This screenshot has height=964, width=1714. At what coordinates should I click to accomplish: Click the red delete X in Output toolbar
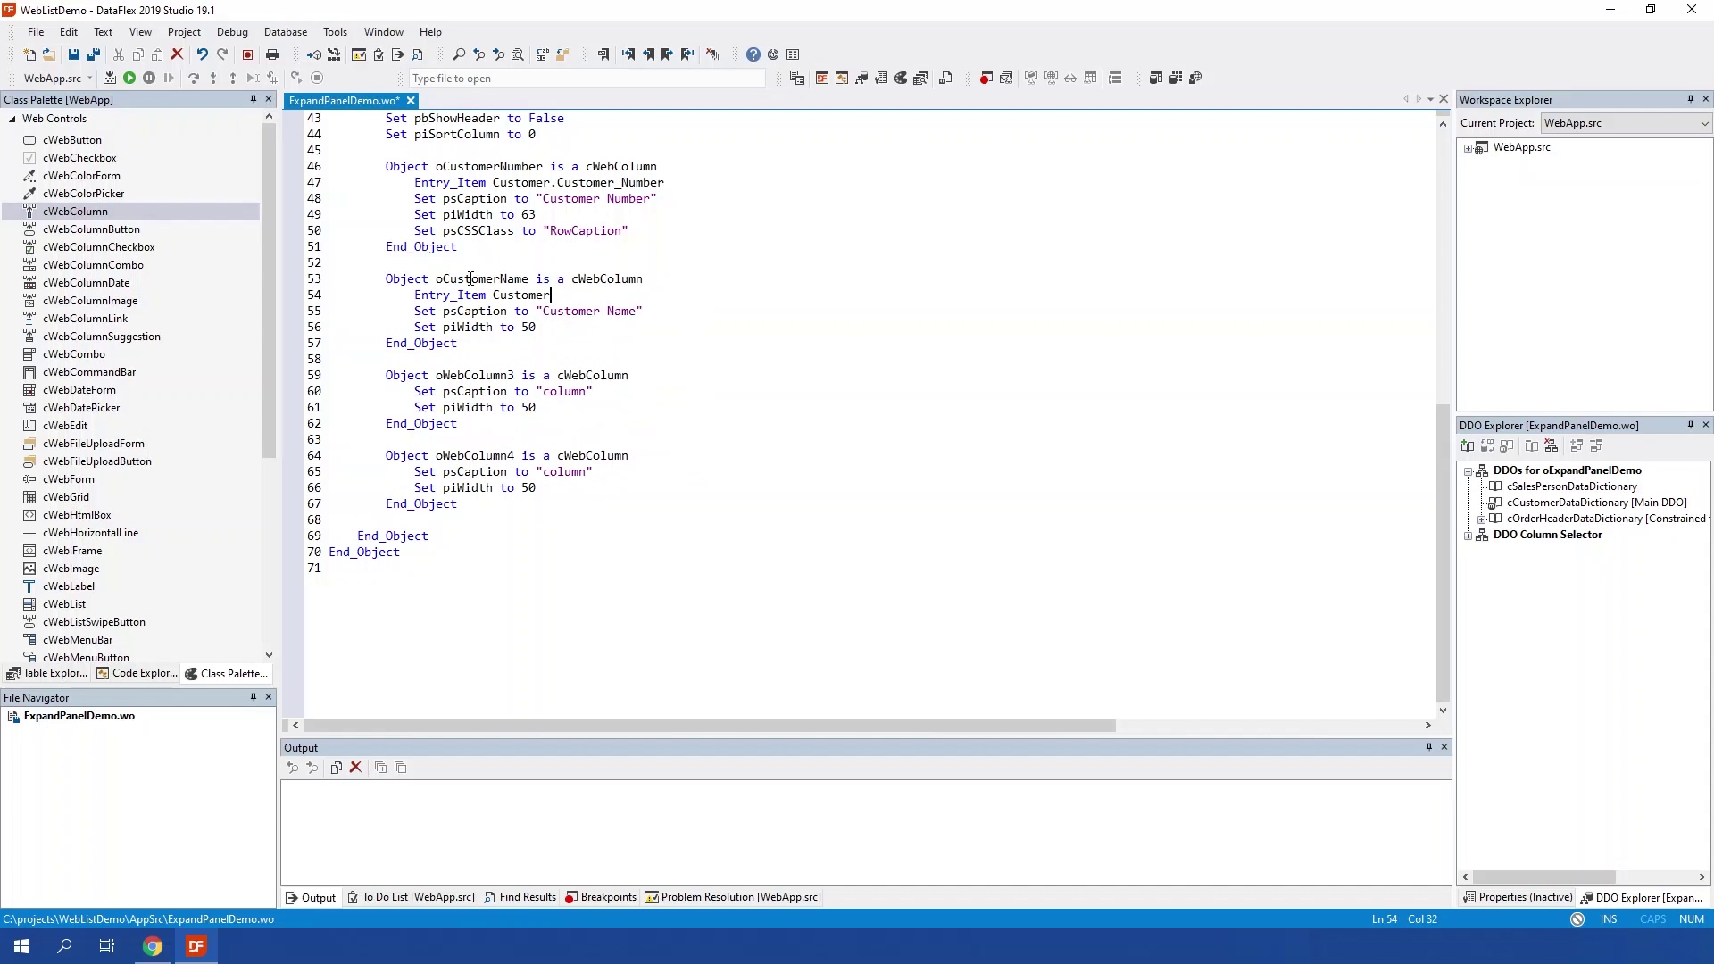(x=355, y=768)
